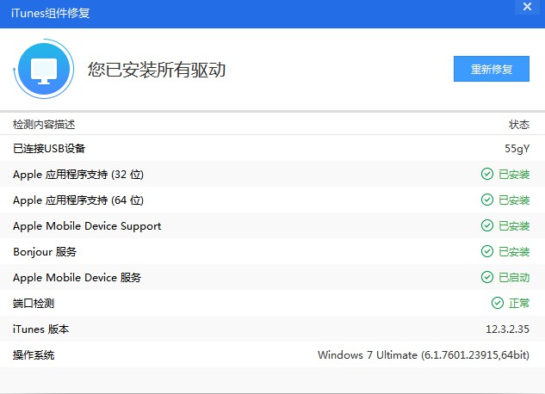The width and height of the screenshot is (545, 394).
Task: Click 已安装 status for Apple 应用程序支持 (64 位)
Action: pos(514,200)
